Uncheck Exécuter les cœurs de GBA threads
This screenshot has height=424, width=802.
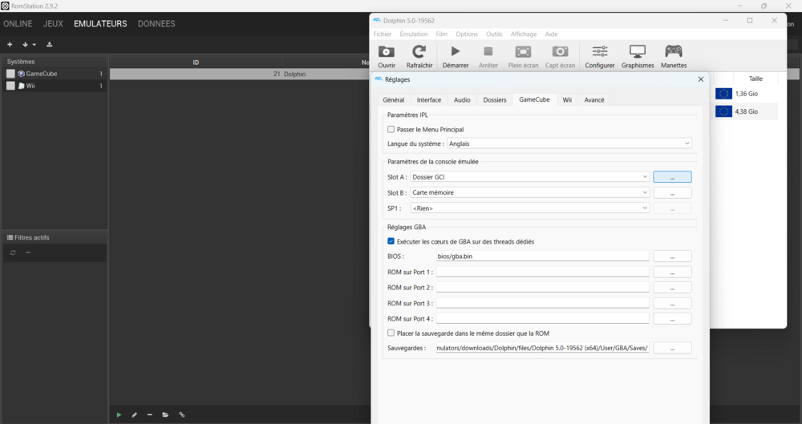[x=391, y=241]
